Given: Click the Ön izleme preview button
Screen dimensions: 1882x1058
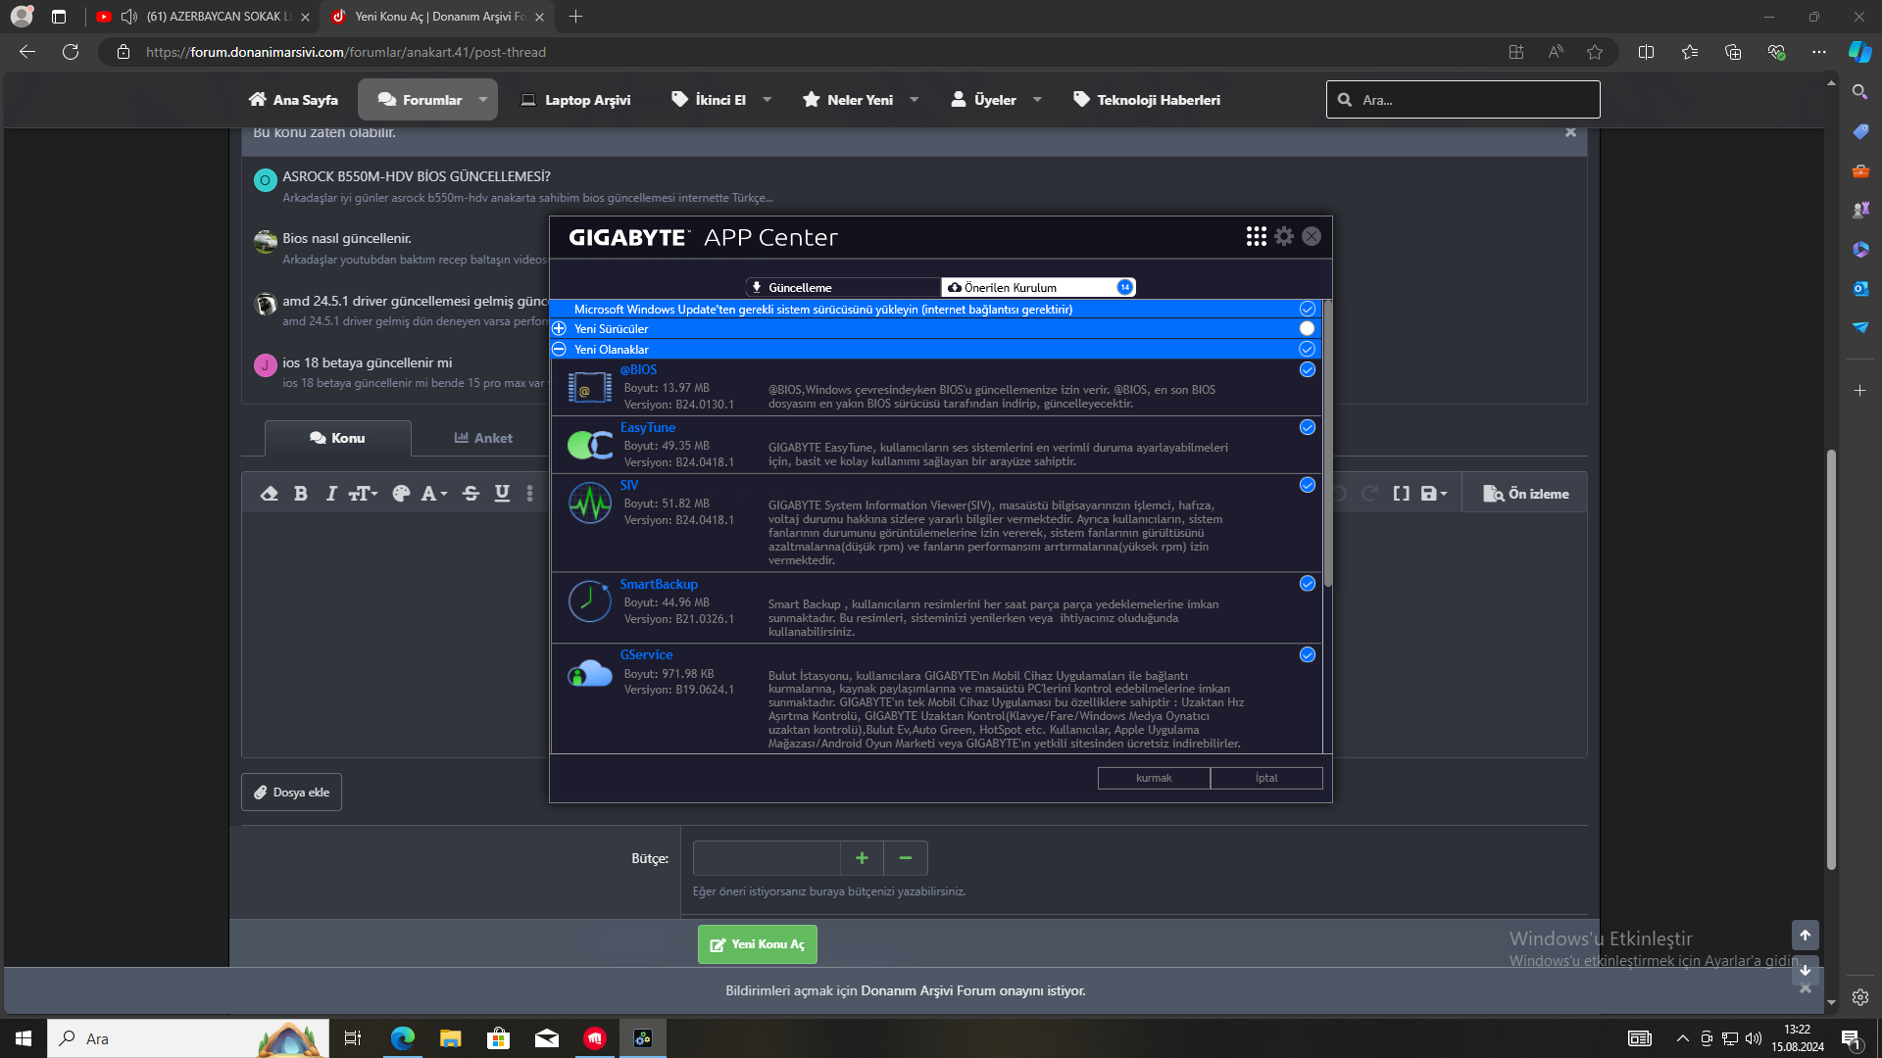Looking at the screenshot, I should (1526, 494).
